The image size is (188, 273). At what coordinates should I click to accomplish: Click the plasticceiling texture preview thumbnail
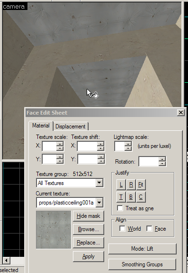tap(54, 230)
